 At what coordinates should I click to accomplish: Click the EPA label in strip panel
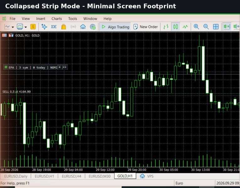click(x=11, y=67)
